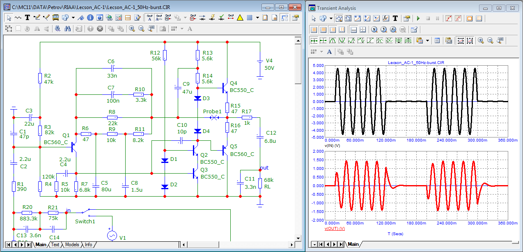Toggle the Auto Scale X button
Screen dimensions: 523x252
pyautogui.click(x=460, y=40)
